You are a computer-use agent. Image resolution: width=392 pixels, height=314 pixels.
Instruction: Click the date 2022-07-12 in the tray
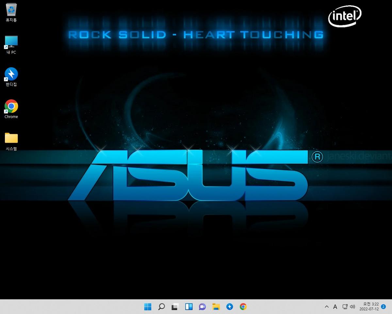(x=370, y=309)
